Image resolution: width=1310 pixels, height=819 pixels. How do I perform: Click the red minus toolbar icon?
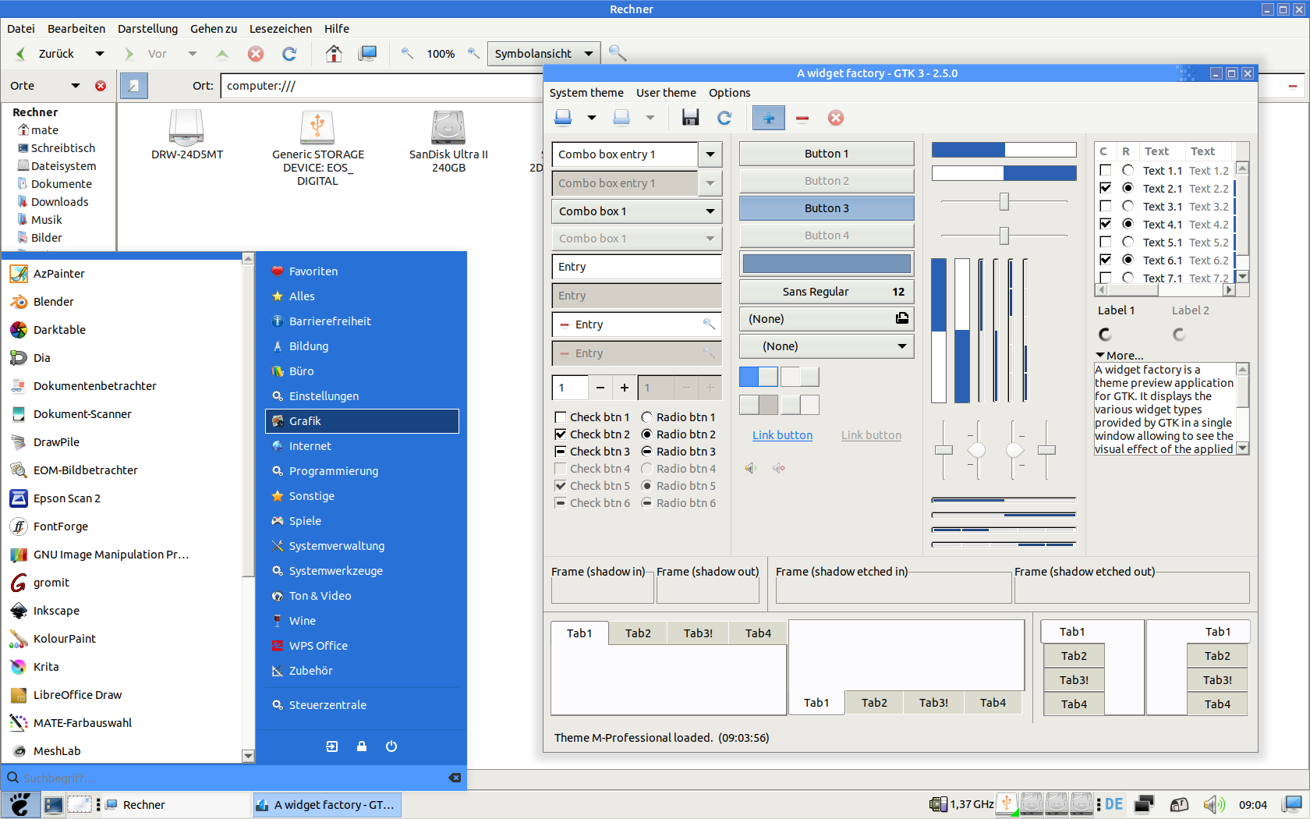tap(802, 118)
